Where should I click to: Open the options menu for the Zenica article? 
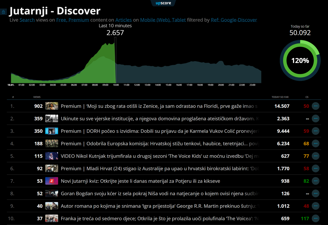coord(315,106)
